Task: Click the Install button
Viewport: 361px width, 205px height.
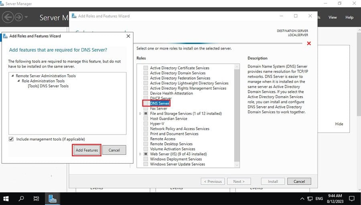Action: [273, 181]
